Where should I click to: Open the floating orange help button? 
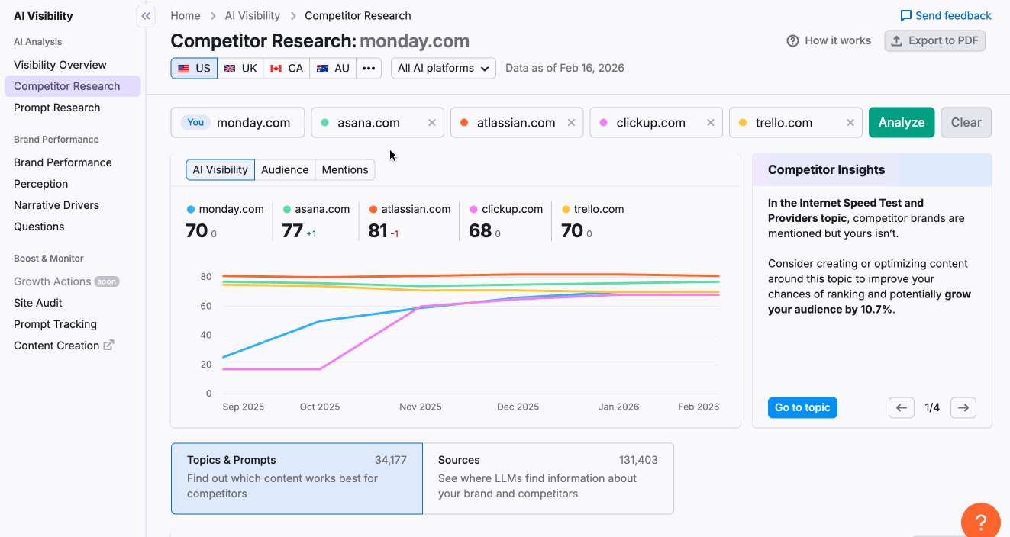[980, 520]
